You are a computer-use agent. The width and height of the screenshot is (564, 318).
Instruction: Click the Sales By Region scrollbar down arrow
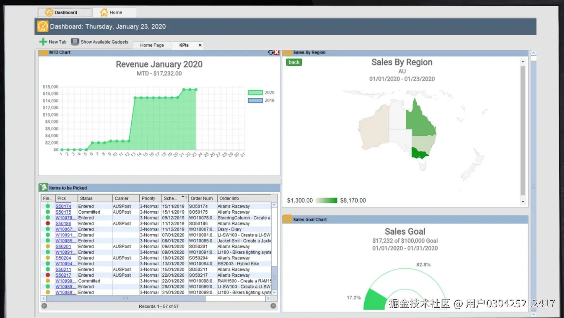[523, 202]
